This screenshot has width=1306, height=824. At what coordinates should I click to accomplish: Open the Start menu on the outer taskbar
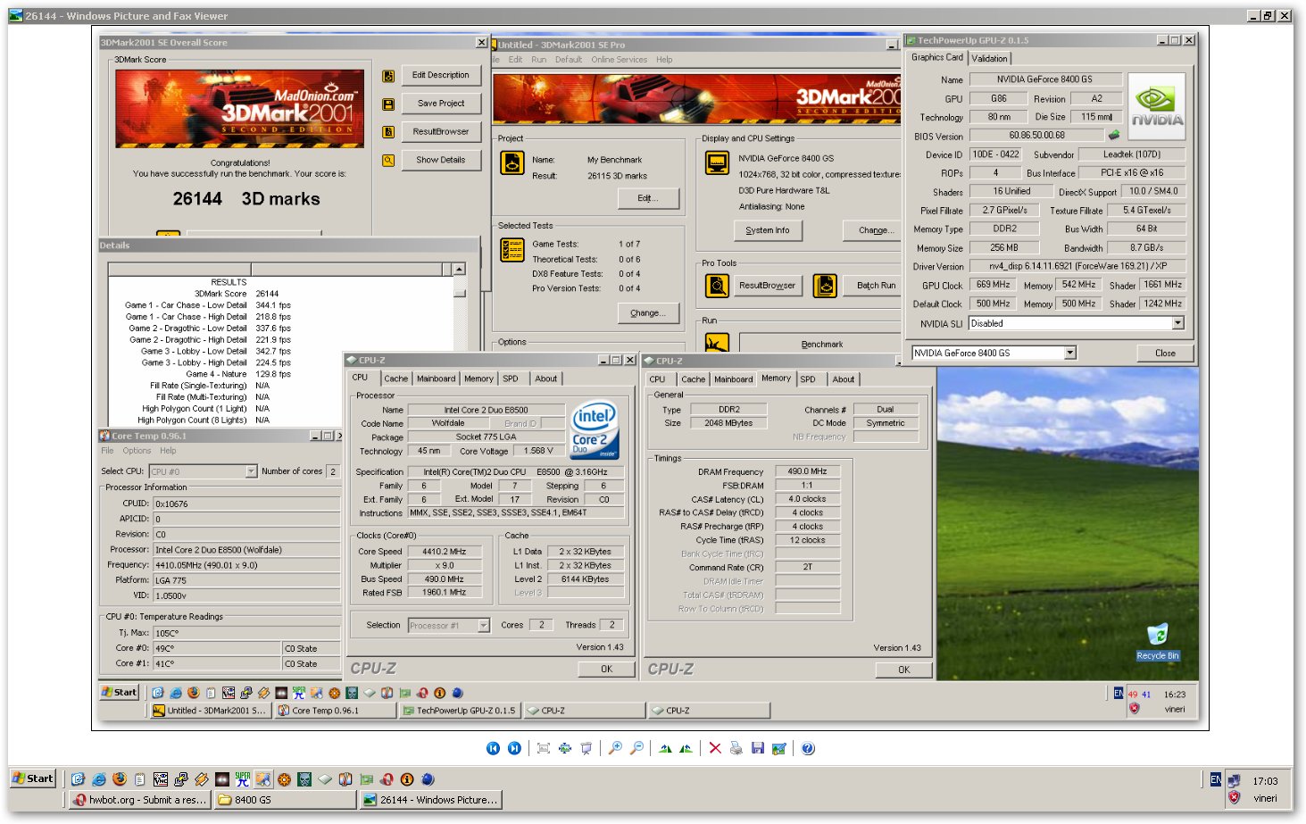click(x=33, y=778)
